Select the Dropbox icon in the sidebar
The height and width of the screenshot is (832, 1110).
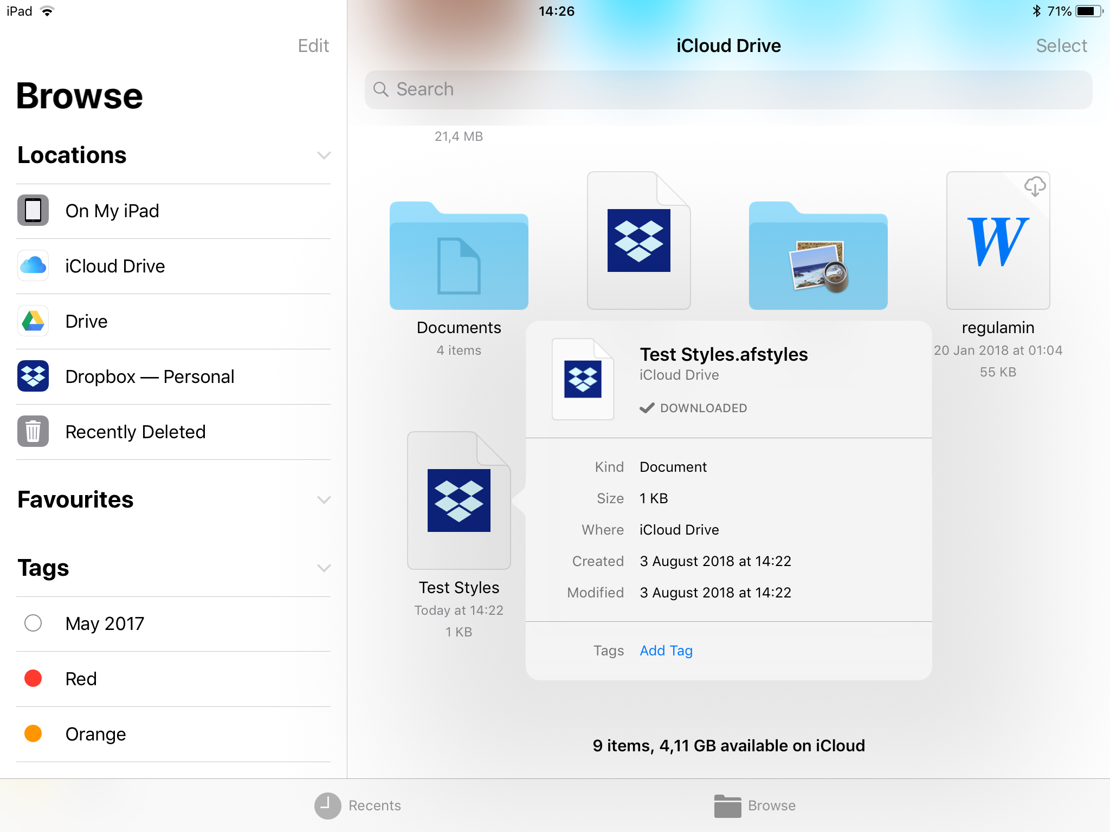tap(33, 376)
